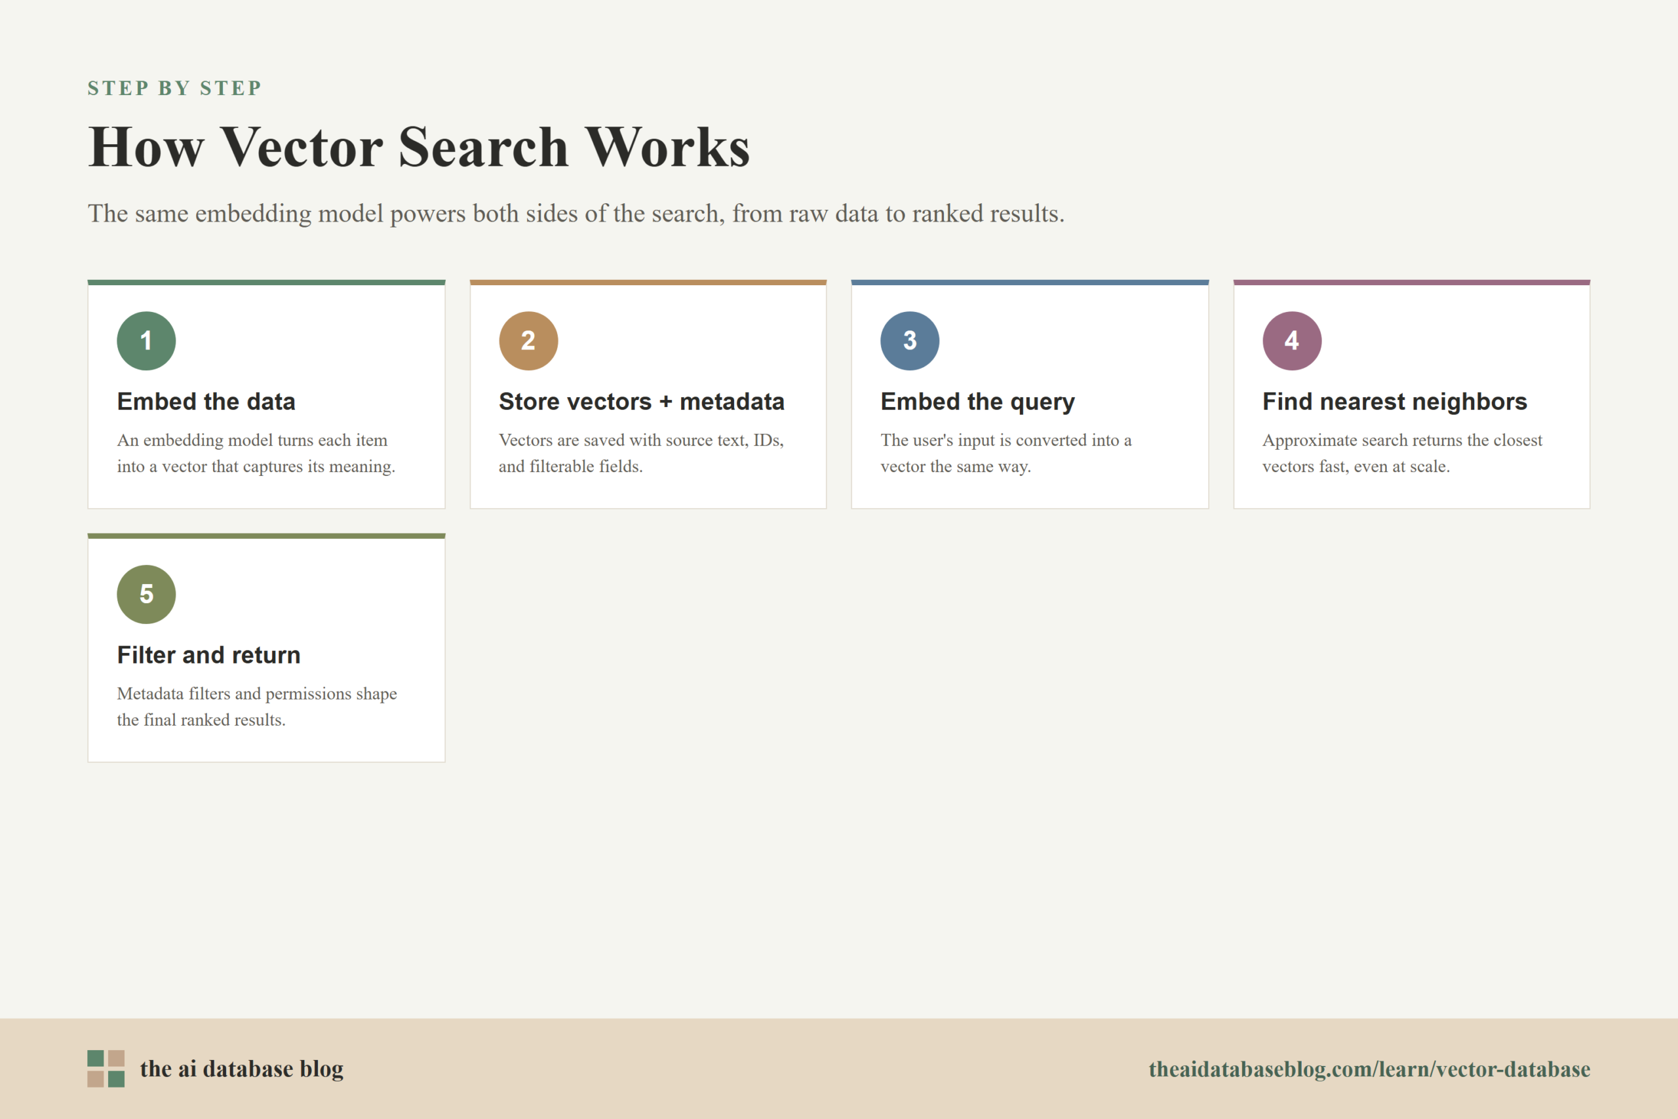This screenshot has width=1678, height=1119.
Task: Click the tan step 2 circle
Action: click(528, 340)
